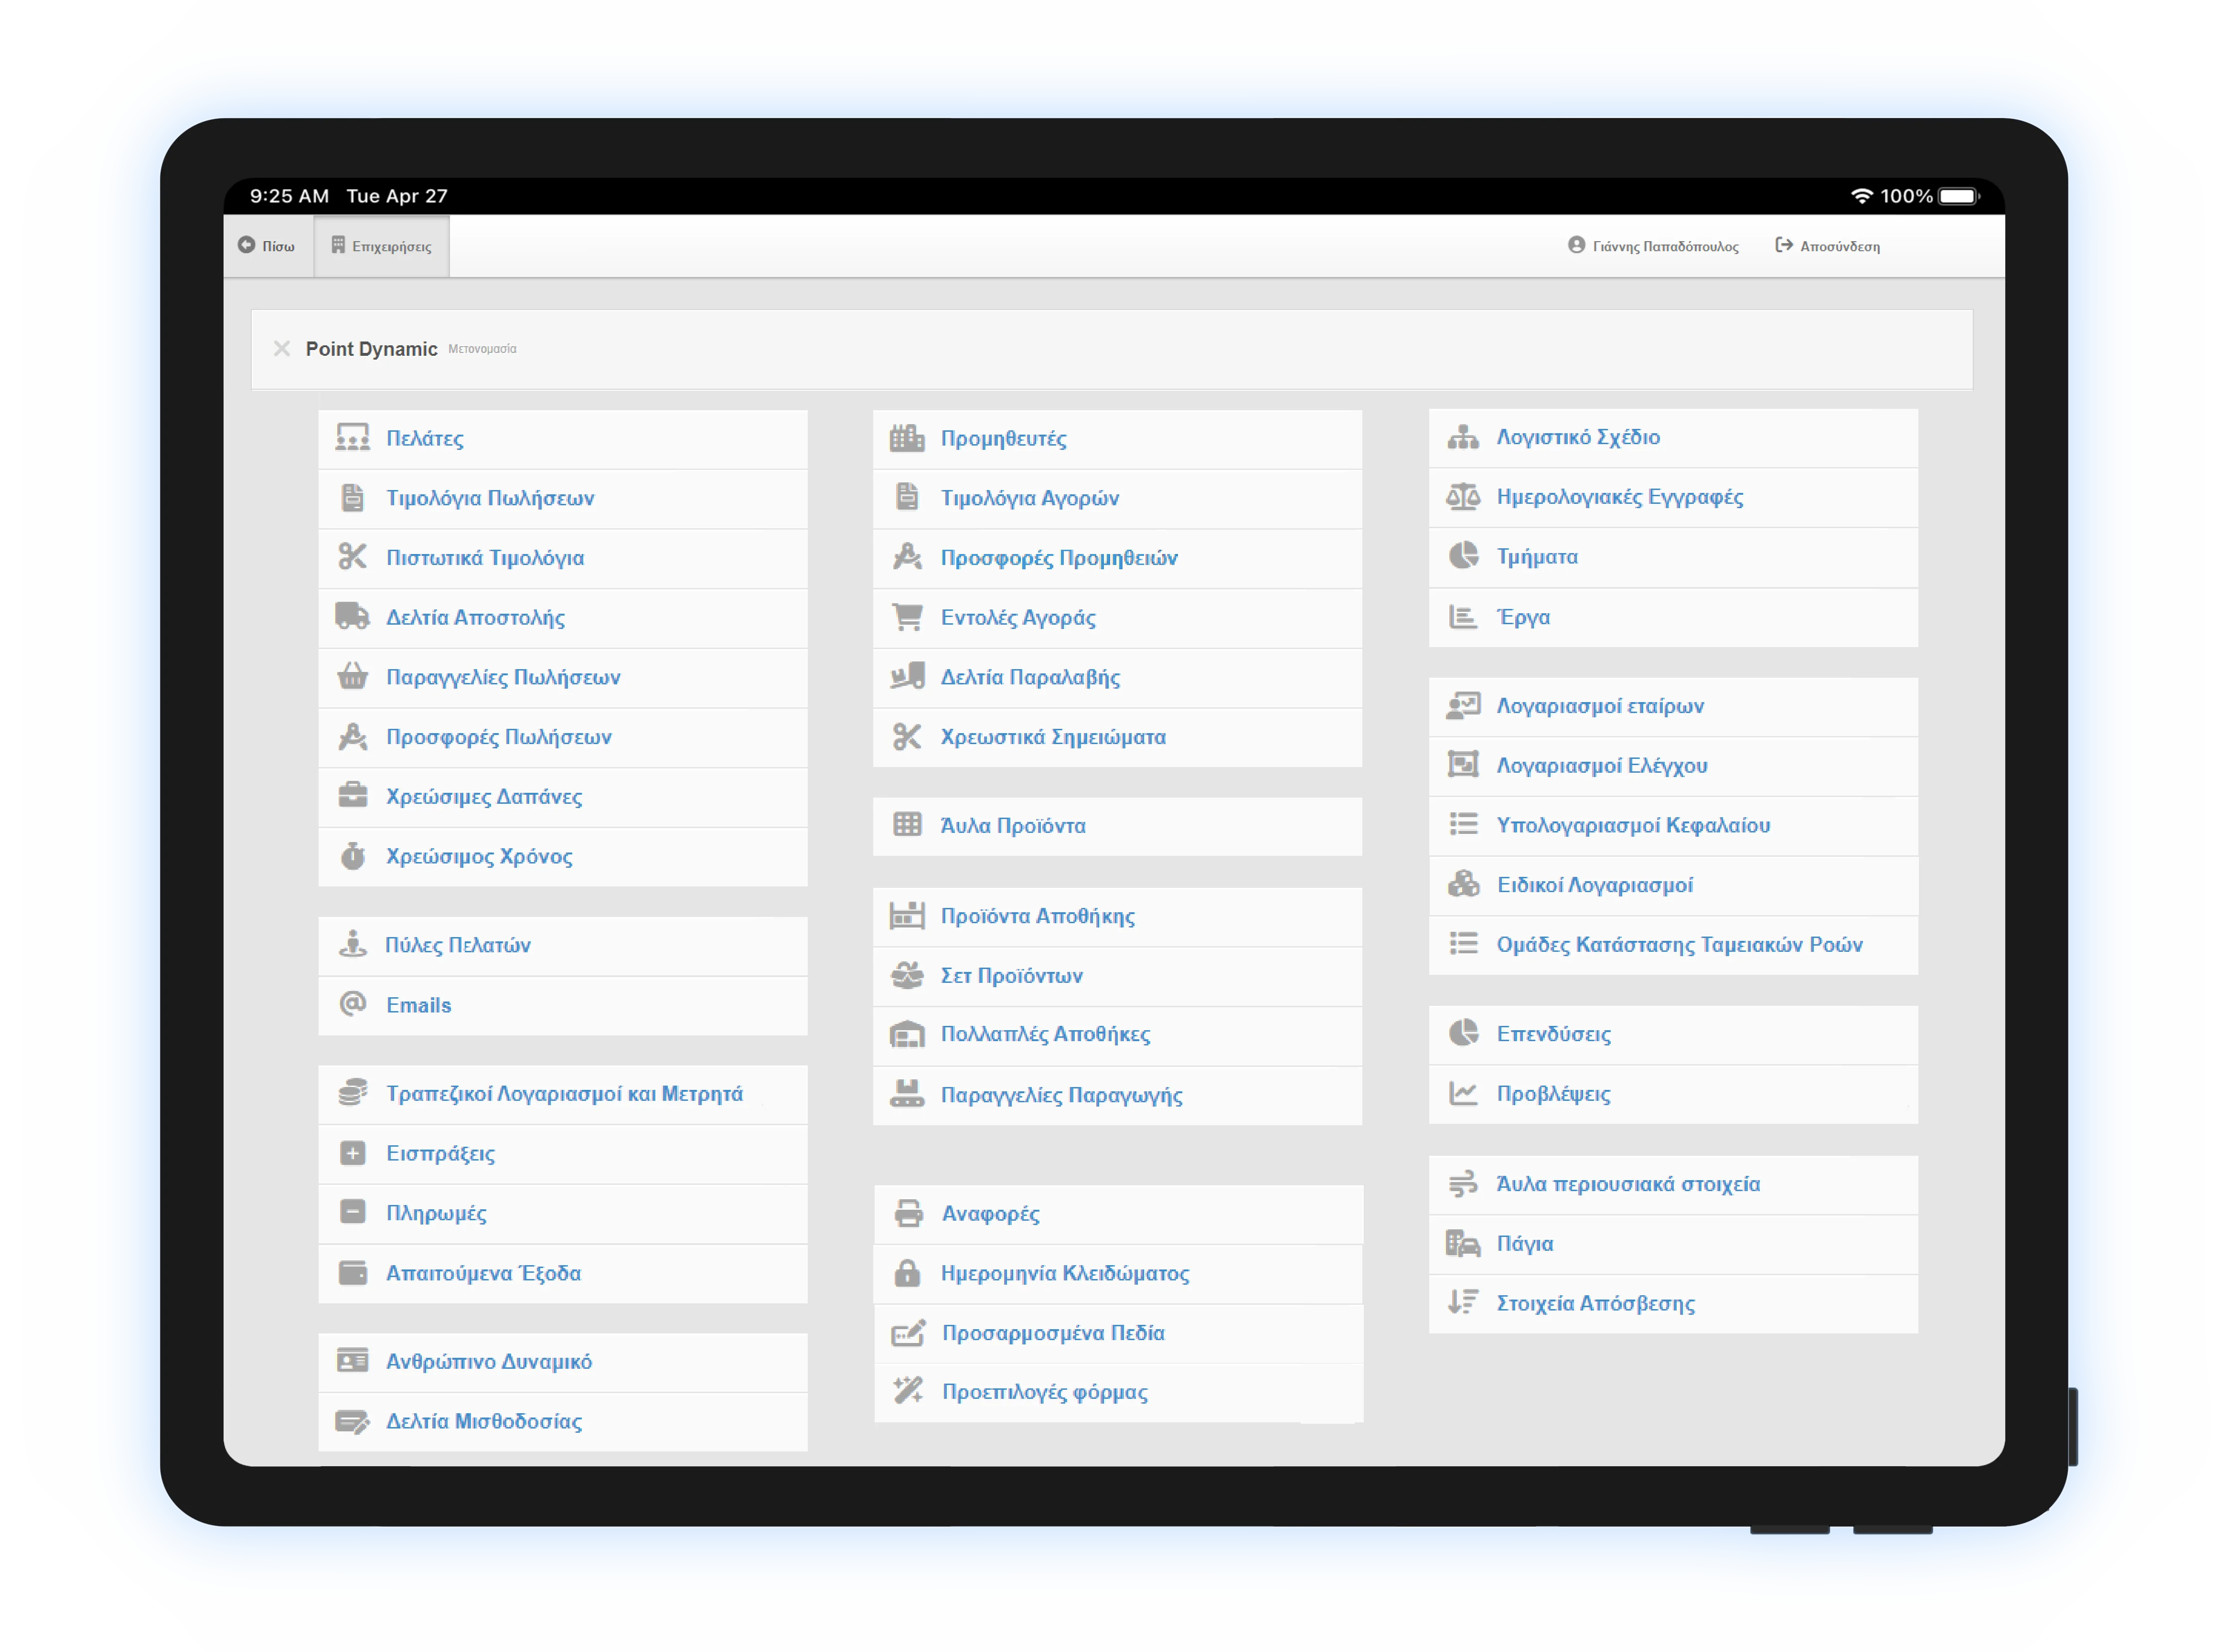Open Τιμολόγια Πωλήσεων sales invoices
Image resolution: width=2237 pixels, height=1652 pixels.
click(x=490, y=498)
